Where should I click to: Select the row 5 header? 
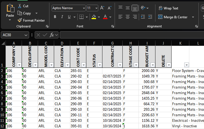[3, 87]
